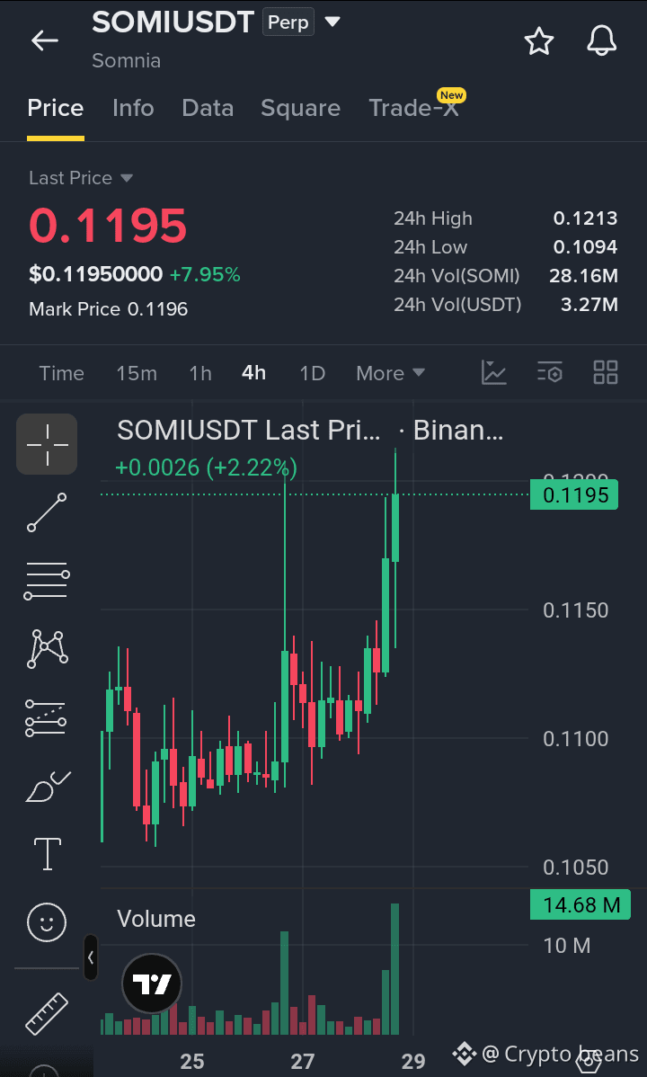The width and height of the screenshot is (647, 1077).
Task: Click the large red 0.1195 last price
Action: pos(108,226)
